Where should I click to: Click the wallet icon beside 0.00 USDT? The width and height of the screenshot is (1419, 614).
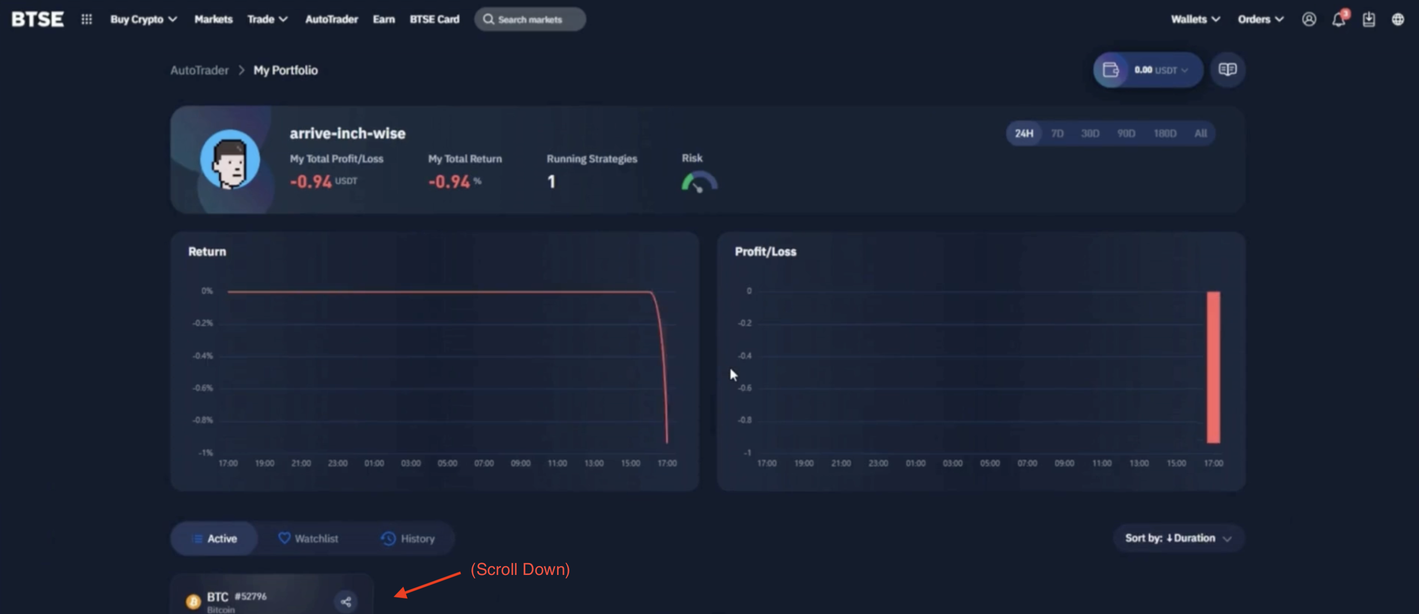[1111, 70]
